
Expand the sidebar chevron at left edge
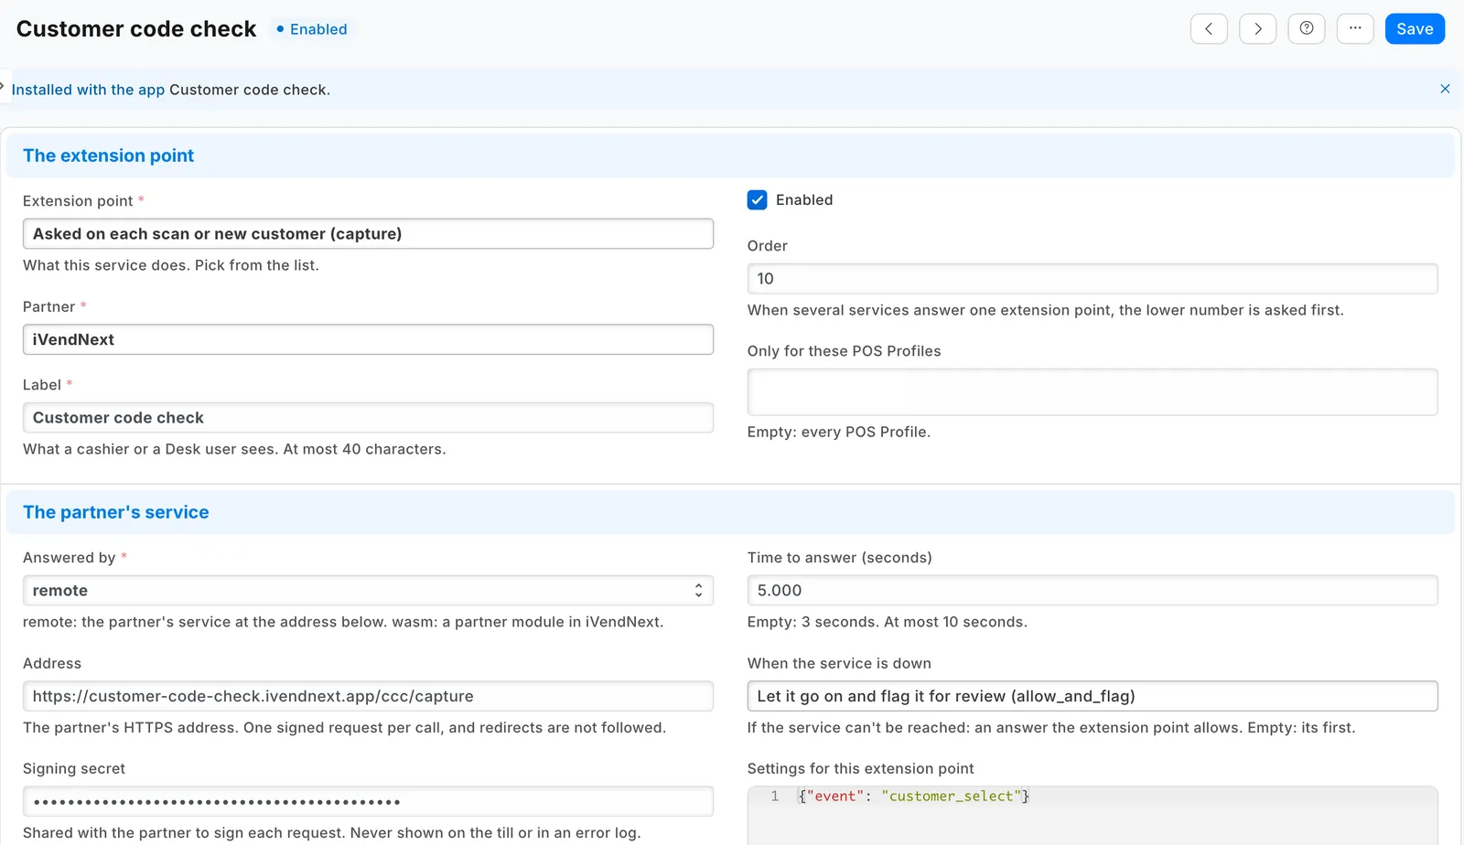3,86
